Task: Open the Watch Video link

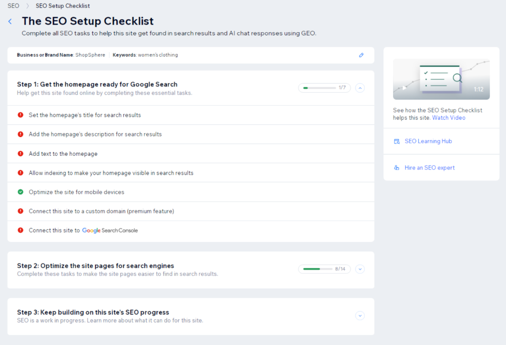Action: 448,118
